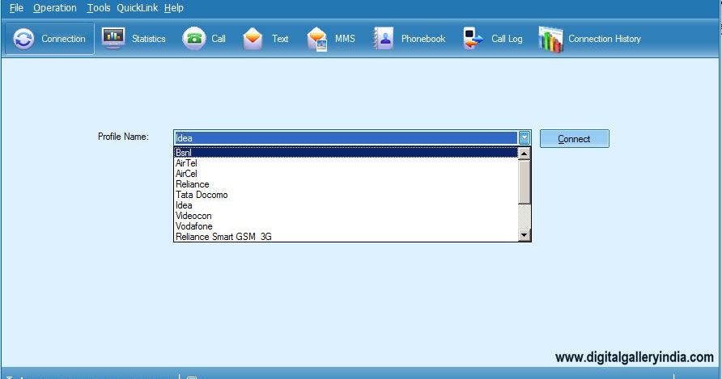722x379 pixels.
Task: Click the profile list scroll down arrow
Action: pos(524,235)
